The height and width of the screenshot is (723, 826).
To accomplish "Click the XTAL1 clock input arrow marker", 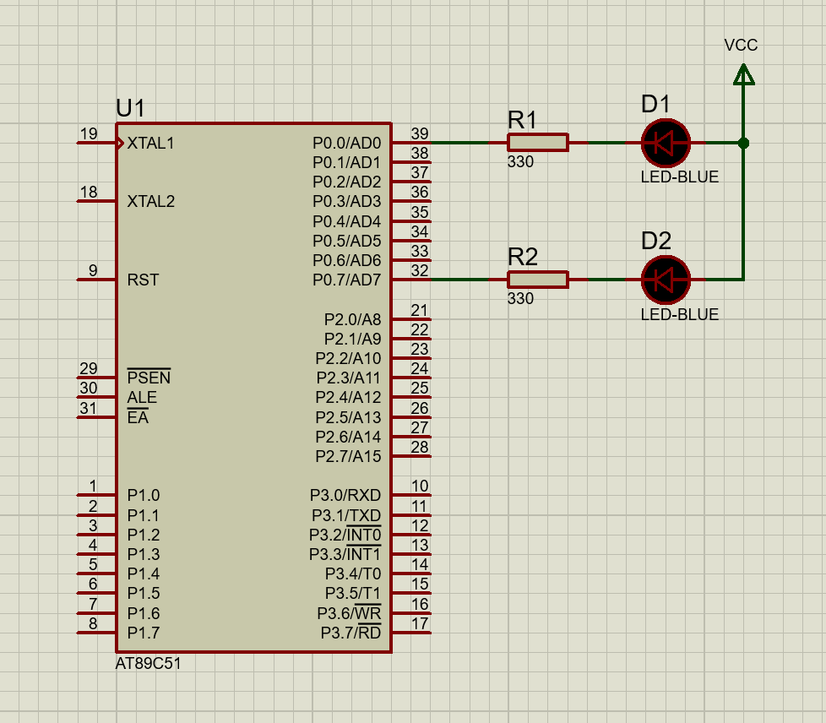I will click(x=121, y=143).
